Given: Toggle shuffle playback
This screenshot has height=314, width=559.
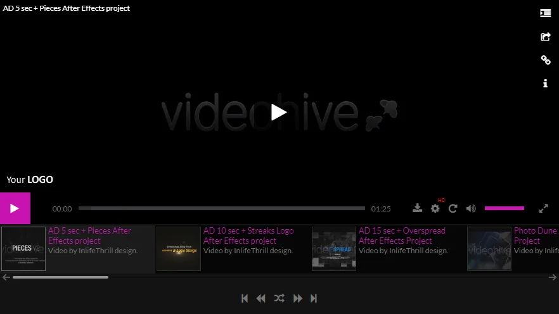Looking at the screenshot, I should (x=279, y=298).
